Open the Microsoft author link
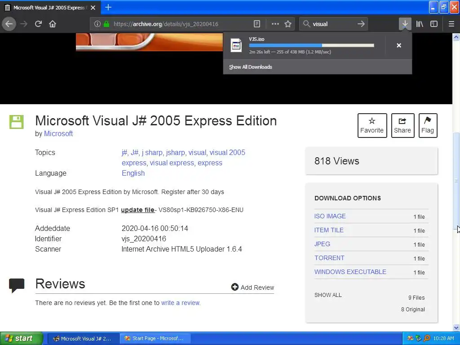Image resolution: width=460 pixels, height=345 pixels. [x=58, y=133]
